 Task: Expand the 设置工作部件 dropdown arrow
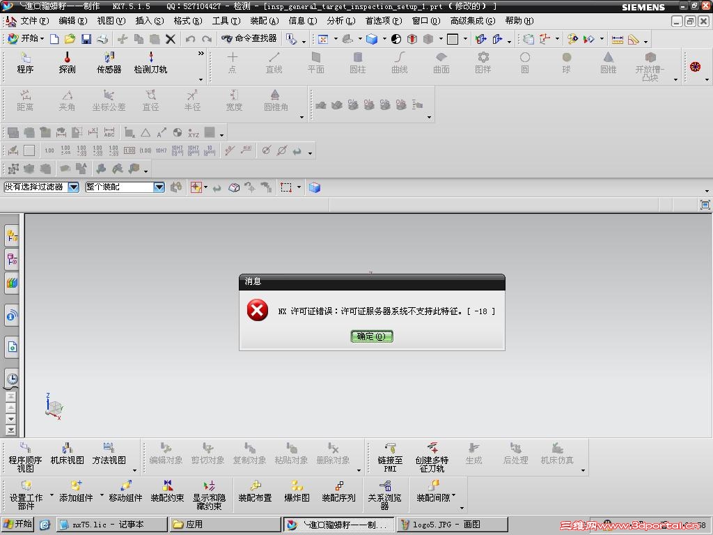click(52, 495)
